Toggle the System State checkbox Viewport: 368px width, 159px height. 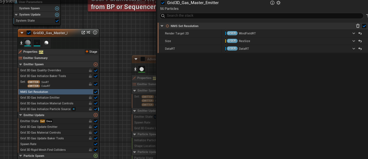(57, 21)
